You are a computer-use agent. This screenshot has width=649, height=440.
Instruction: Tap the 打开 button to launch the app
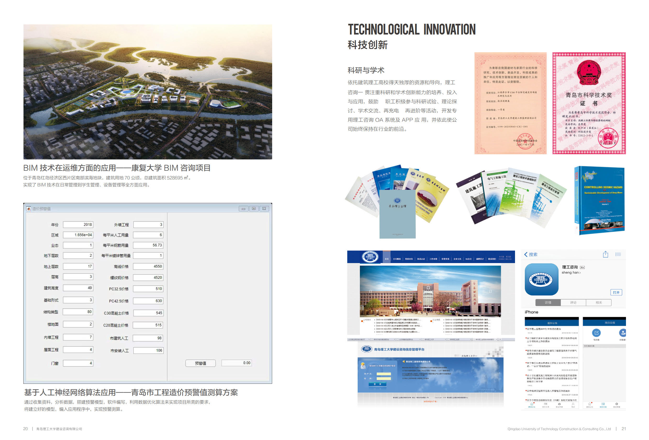pos(616,292)
